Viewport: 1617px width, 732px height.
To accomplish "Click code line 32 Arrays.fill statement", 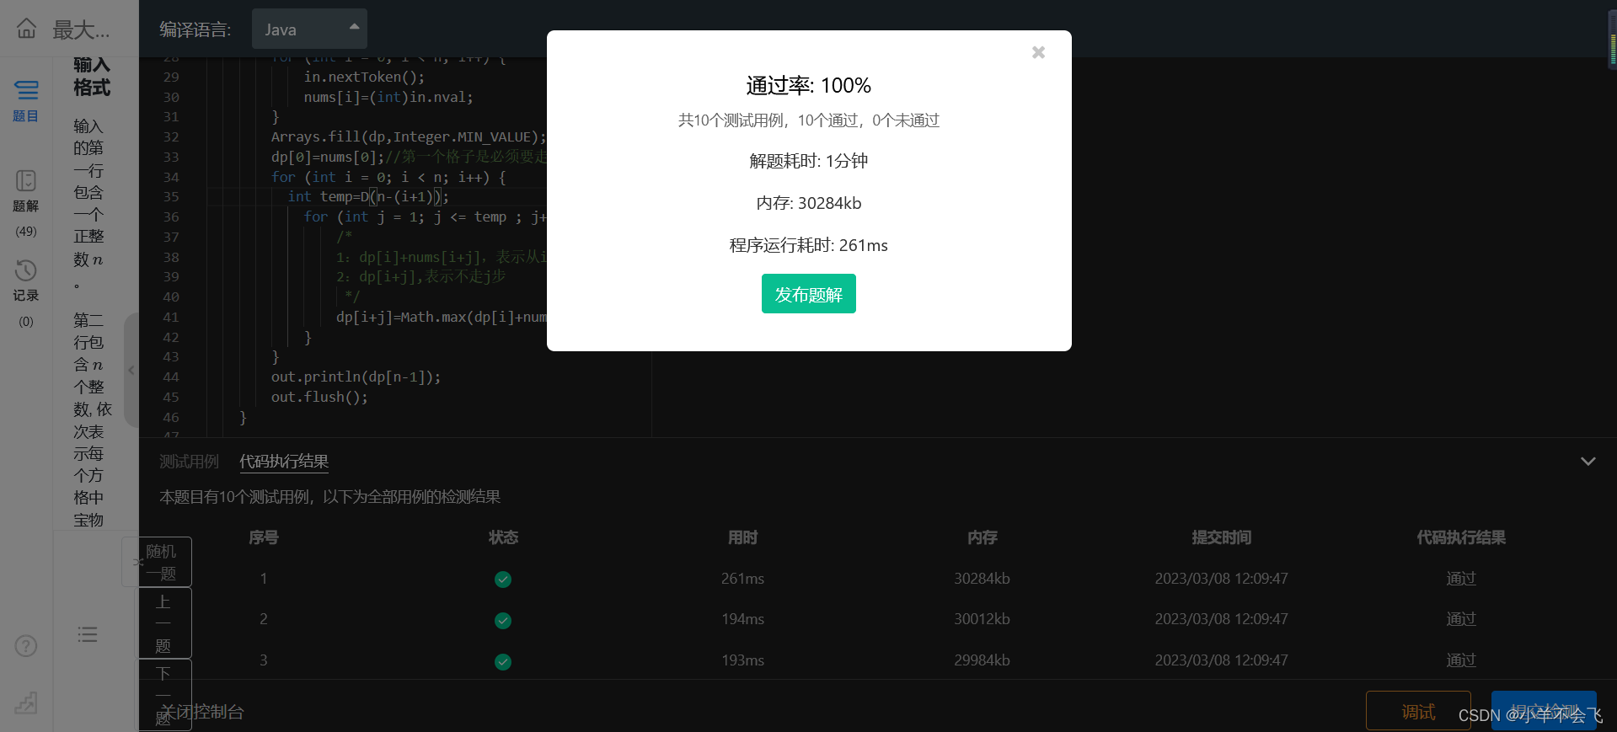I will [x=409, y=137].
